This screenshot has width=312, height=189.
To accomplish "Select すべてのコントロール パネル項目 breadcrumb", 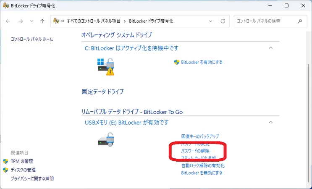I will pos(94,21).
